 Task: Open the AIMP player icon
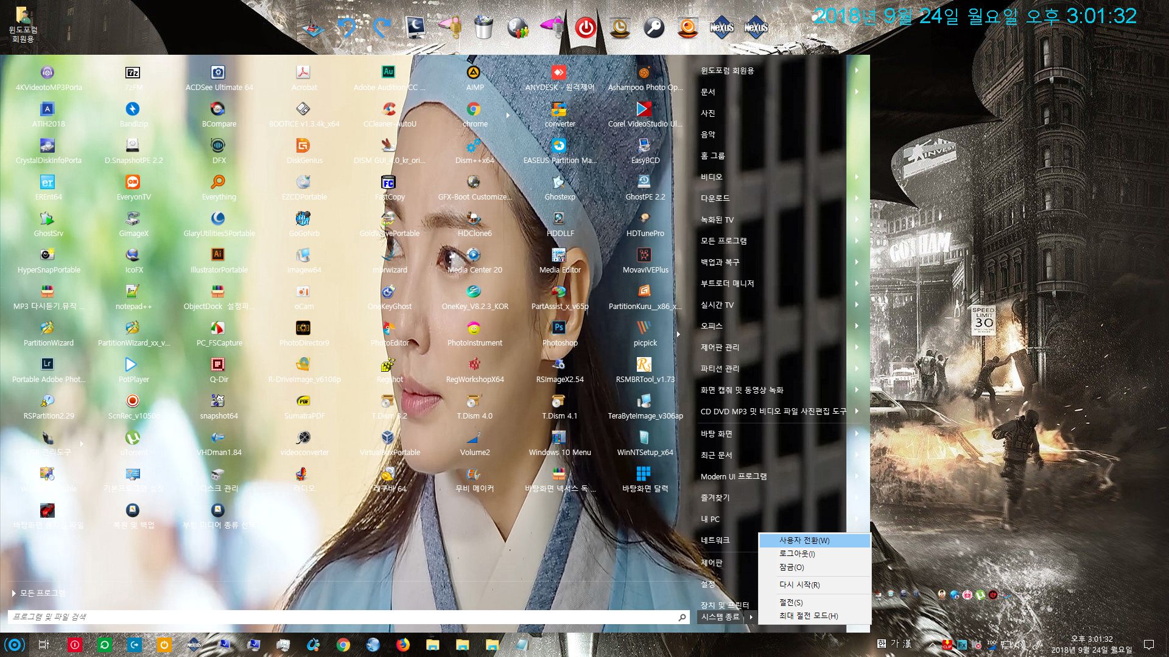[474, 74]
